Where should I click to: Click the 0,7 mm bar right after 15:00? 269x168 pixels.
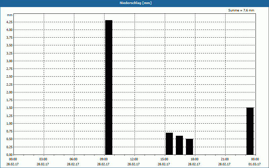pos(169,144)
